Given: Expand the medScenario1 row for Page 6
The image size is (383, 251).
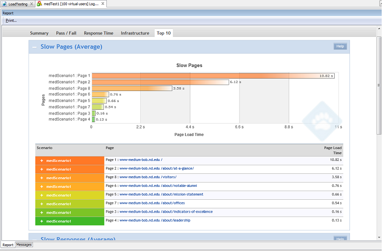Looking at the screenshot, I should (x=42, y=186).
